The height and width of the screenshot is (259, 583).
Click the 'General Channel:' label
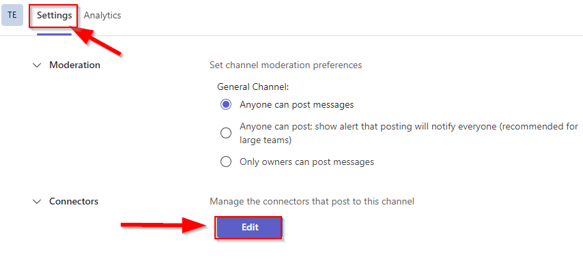pos(253,87)
